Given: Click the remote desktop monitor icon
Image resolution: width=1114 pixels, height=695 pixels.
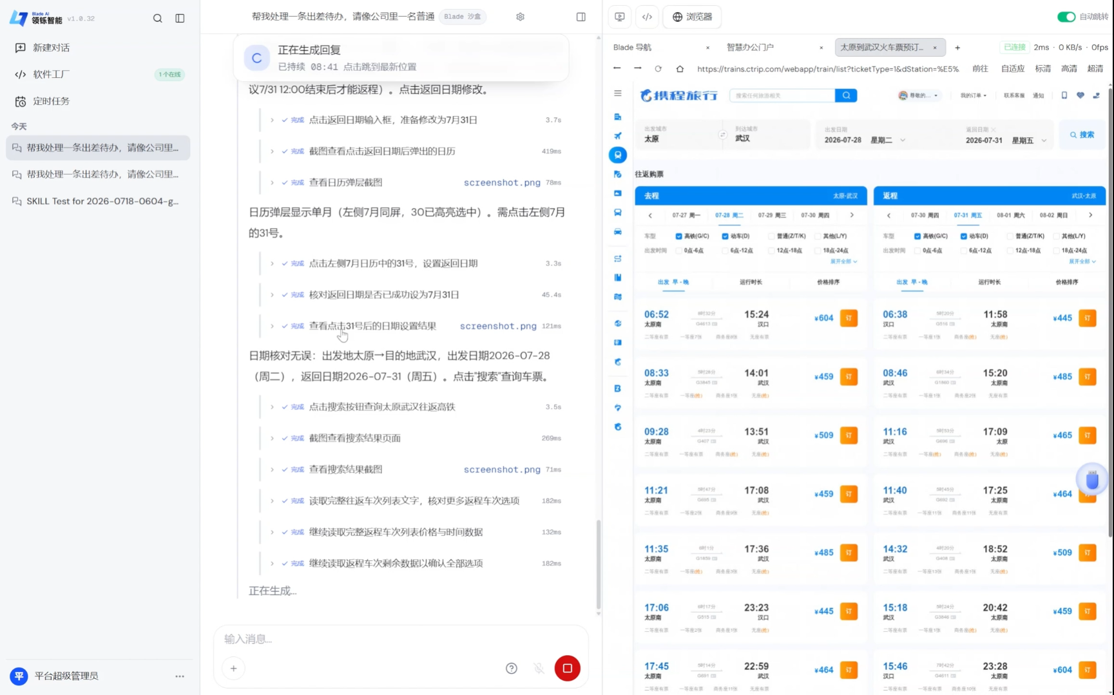Looking at the screenshot, I should pyautogui.click(x=620, y=17).
